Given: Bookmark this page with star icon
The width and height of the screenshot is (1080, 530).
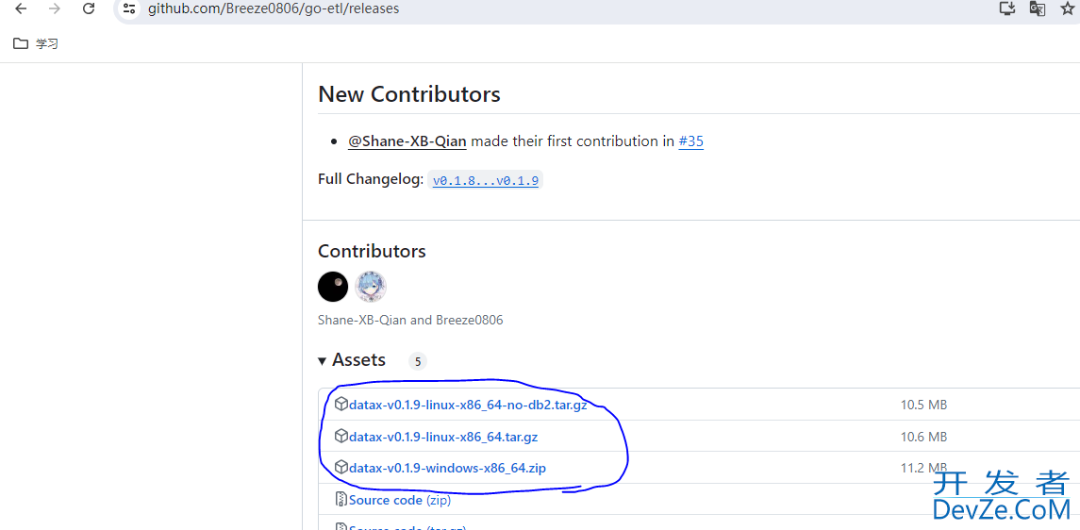Looking at the screenshot, I should point(1068,8).
